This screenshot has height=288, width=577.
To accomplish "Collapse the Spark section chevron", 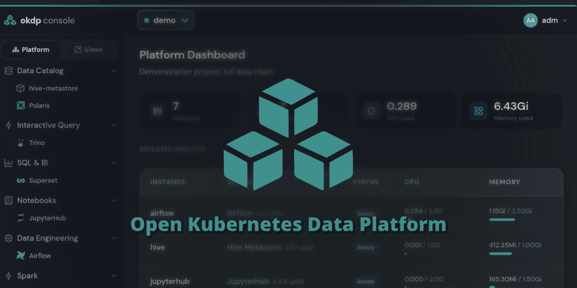I will pos(114,276).
